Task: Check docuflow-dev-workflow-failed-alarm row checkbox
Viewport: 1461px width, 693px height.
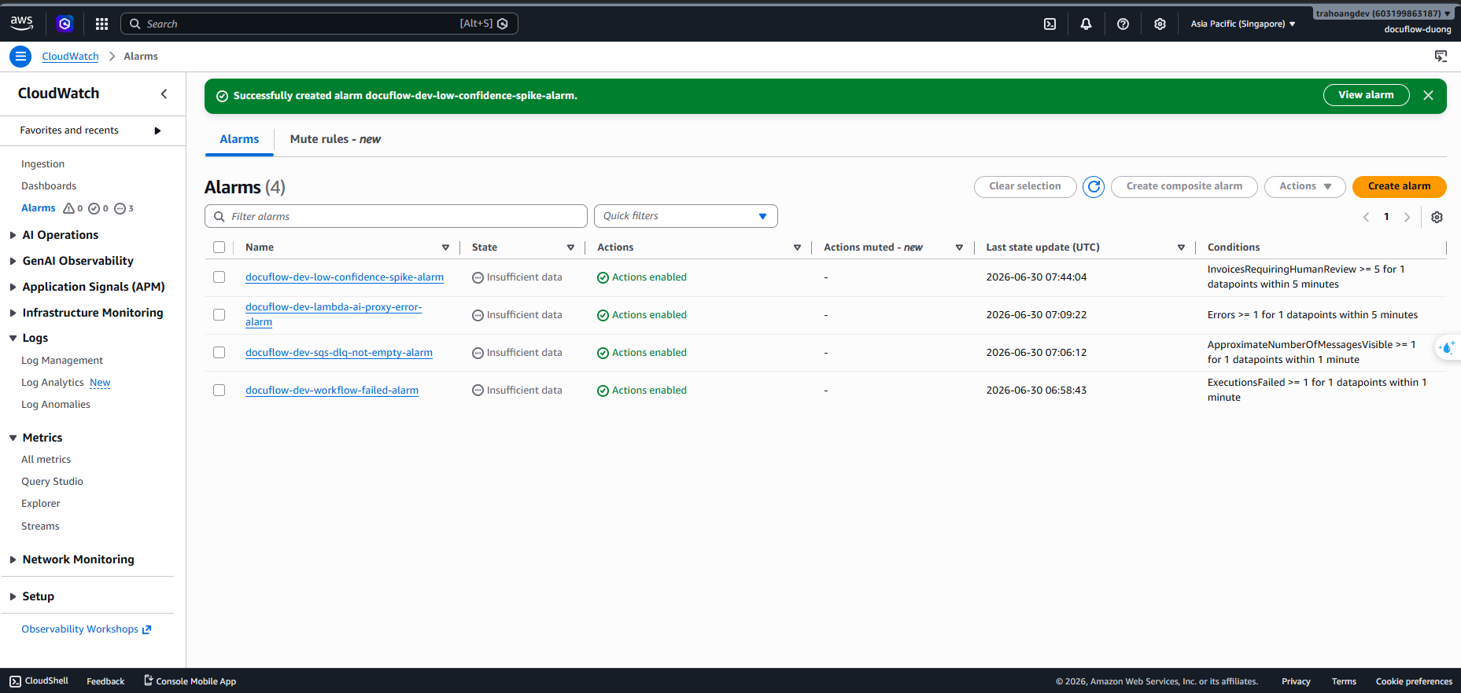Action: [x=220, y=390]
